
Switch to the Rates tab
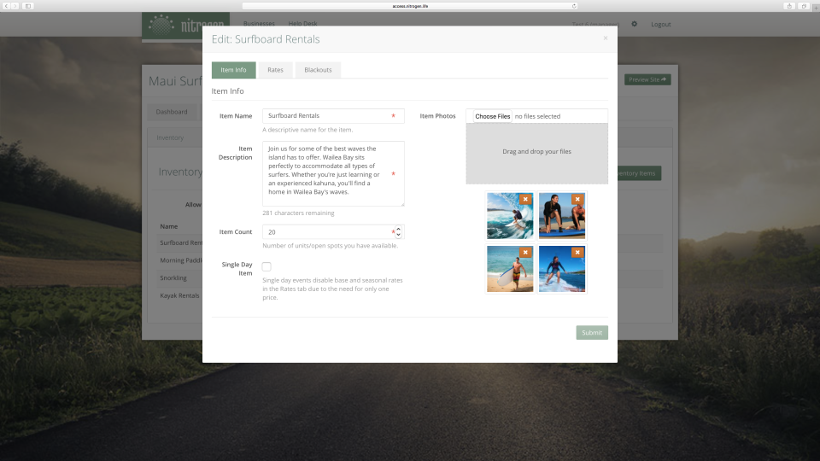coord(275,70)
